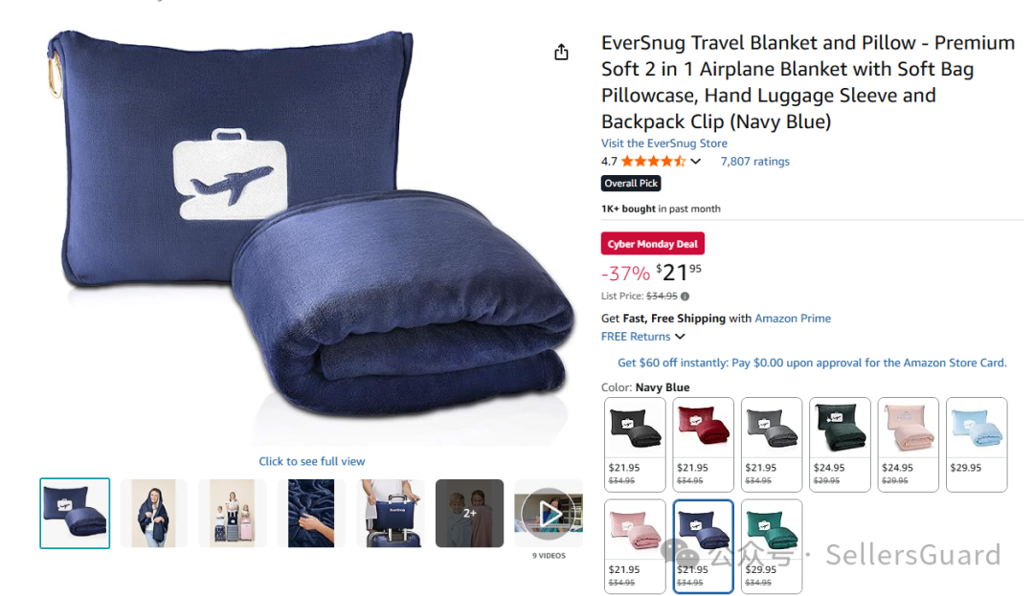Click the Amazon Store Card $60 off offer
The height and width of the screenshot is (596, 1034).
coord(812,363)
